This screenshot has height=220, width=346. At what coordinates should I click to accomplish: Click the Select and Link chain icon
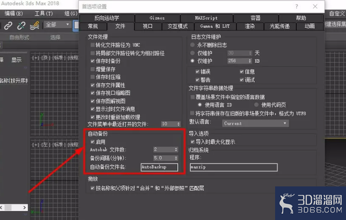click(8, 26)
